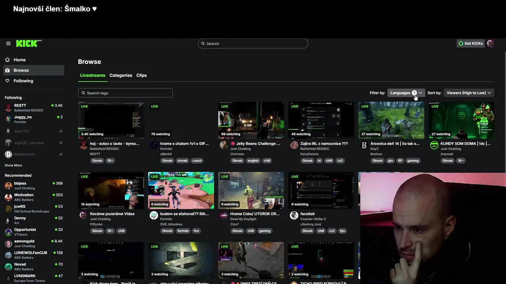
Task: Open jcwRS channel avatar
Action: click(8, 209)
